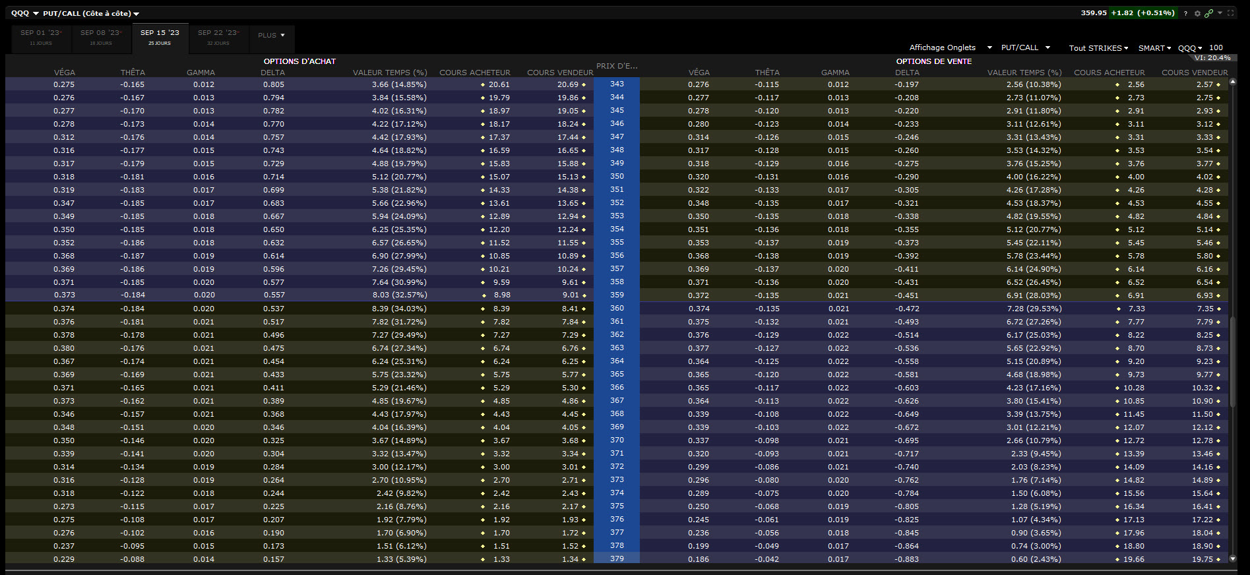The image size is (1250, 575).
Task: Click call ask 5.77 at strike 365
Action: click(570, 375)
